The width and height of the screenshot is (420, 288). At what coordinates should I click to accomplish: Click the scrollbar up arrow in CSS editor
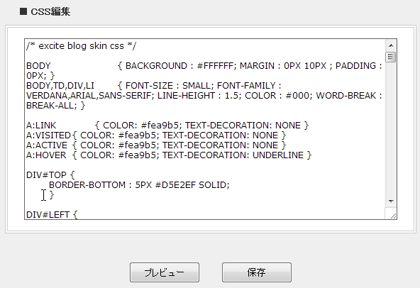pos(391,45)
